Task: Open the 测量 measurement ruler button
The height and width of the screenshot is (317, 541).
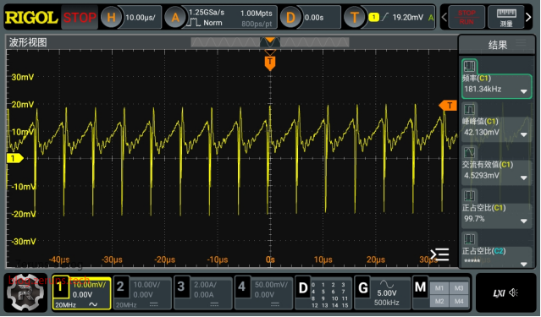Action: tap(506, 17)
